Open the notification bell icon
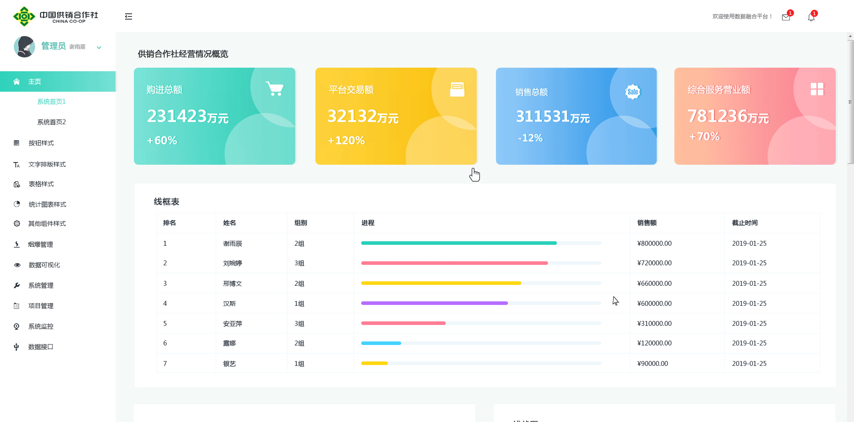 [811, 17]
